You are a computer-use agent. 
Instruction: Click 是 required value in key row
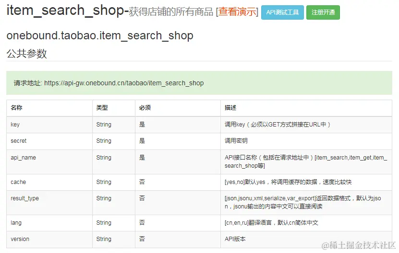[x=142, y=125]
